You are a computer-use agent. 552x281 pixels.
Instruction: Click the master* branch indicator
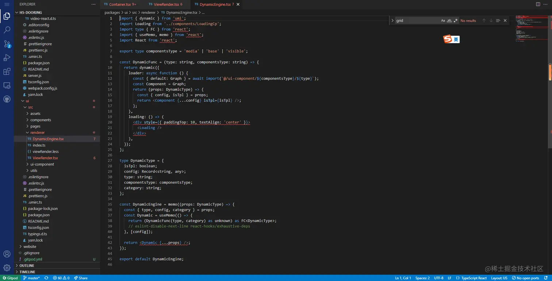[31, 278]
